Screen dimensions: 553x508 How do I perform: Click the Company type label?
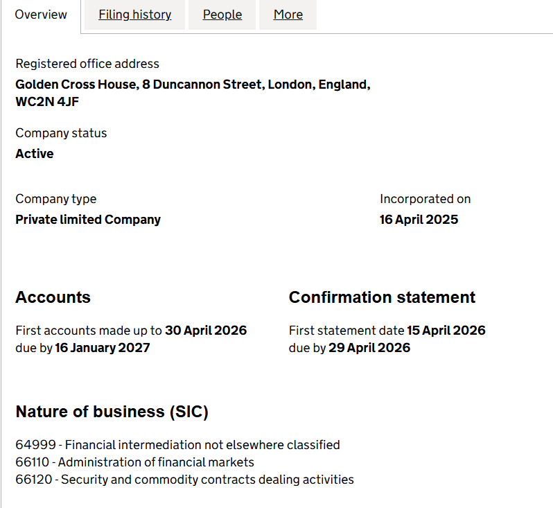[56, 199]
